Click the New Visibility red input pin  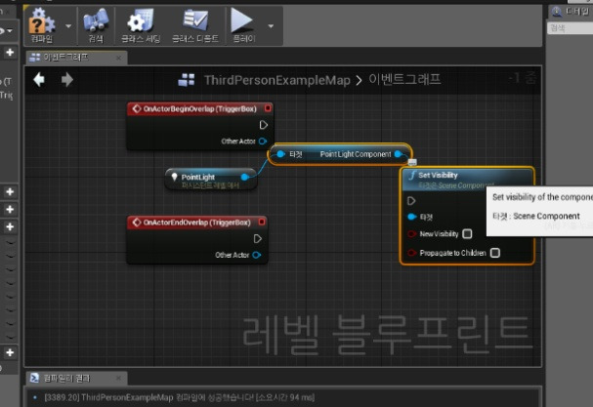point(411,234)
